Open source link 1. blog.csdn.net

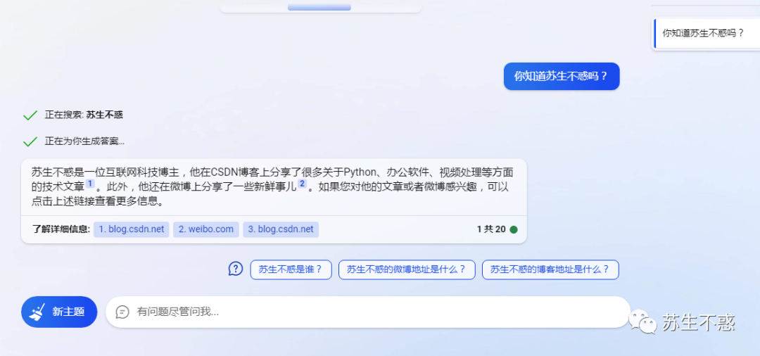pos(132,229)
